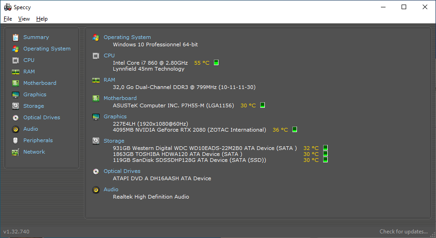Select Storage in the sidebar

coord(34,106)
